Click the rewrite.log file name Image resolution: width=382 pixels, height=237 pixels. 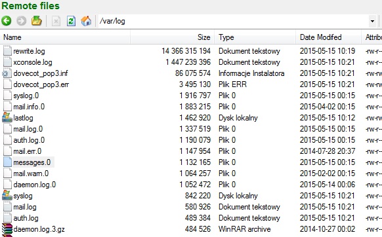point(29,51)
